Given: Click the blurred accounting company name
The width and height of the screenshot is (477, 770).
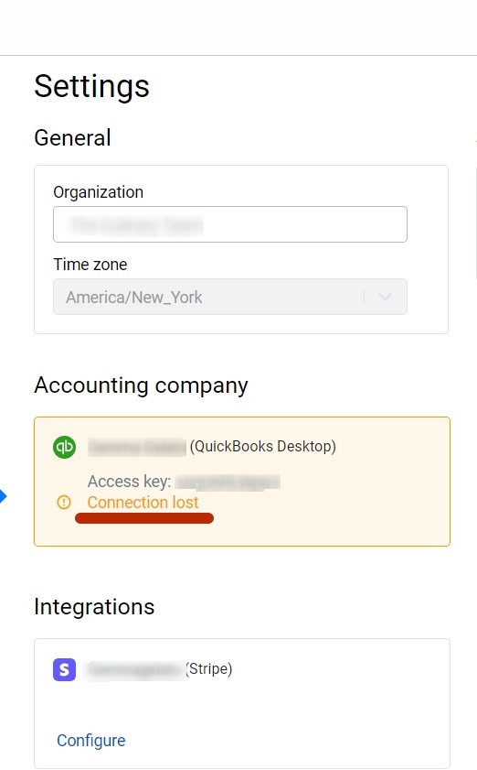Looking at the screenshot, I should [x=137, y=447].
